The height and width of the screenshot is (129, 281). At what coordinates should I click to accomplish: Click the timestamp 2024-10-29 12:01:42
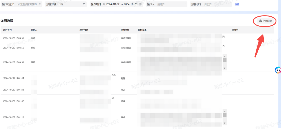point(14,101)
